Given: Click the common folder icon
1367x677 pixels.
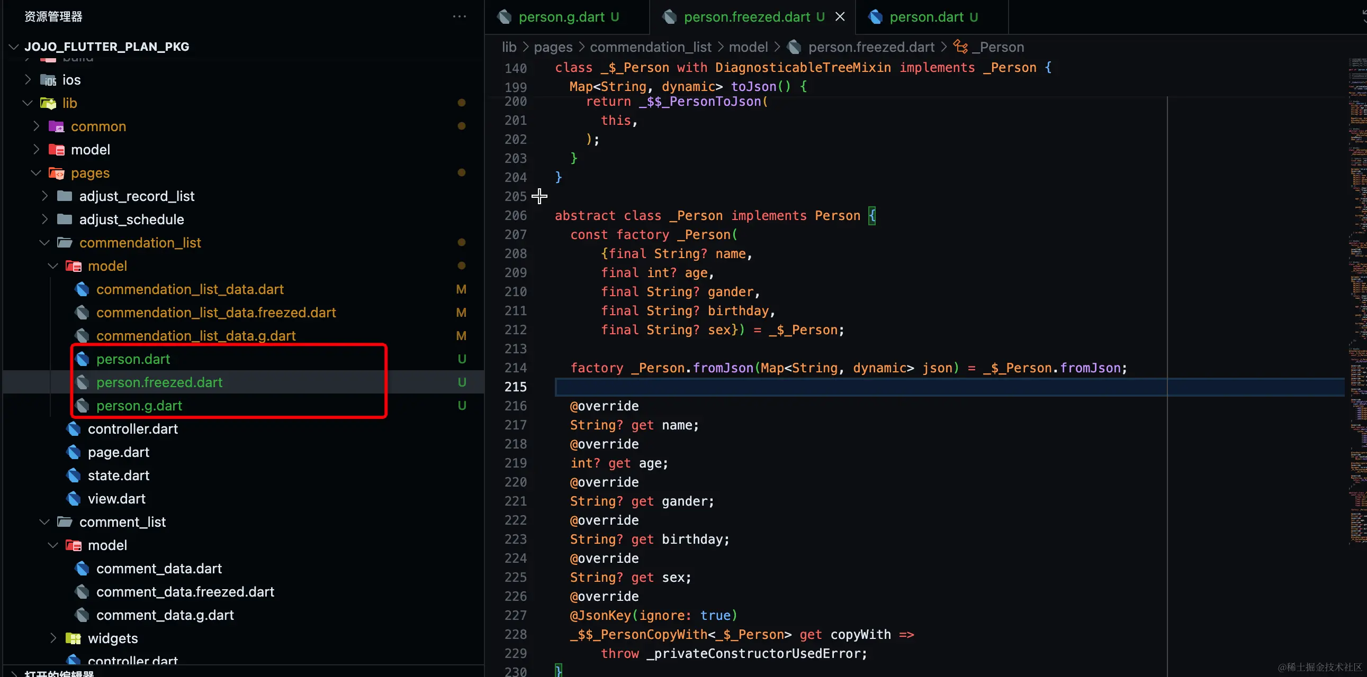Looking at the screenshot, I should [x=56, y=126].
